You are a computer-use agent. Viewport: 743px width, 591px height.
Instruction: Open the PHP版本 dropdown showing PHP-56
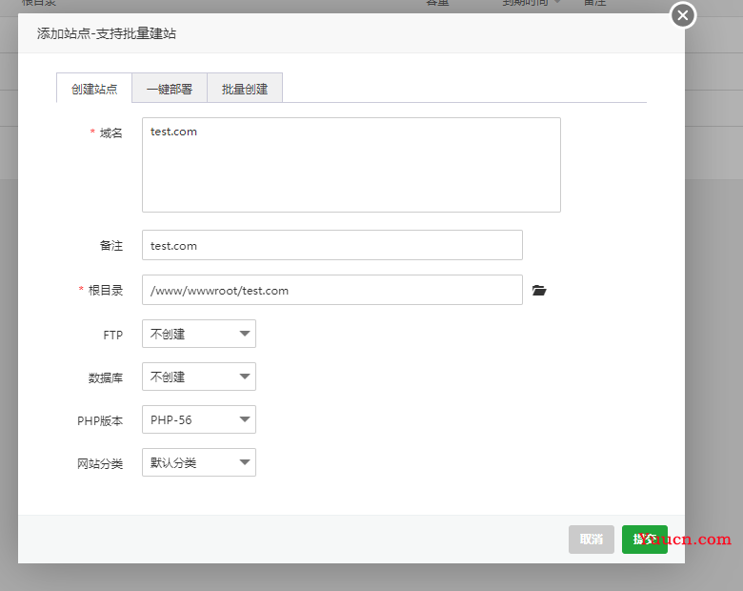199,419
